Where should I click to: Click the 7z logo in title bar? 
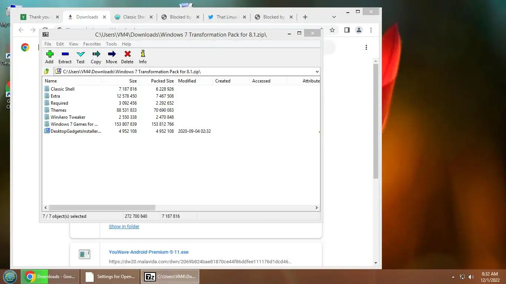(x=46, y=34)
